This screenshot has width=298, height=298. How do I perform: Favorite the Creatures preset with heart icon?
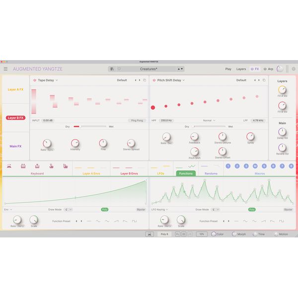point(119,69)
